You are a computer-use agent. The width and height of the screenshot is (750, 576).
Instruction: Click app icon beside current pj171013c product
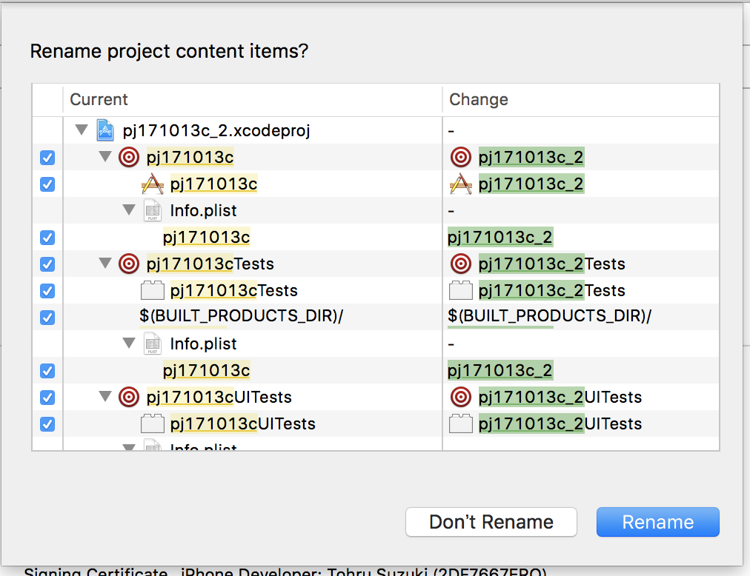click(x=153, y=184)
